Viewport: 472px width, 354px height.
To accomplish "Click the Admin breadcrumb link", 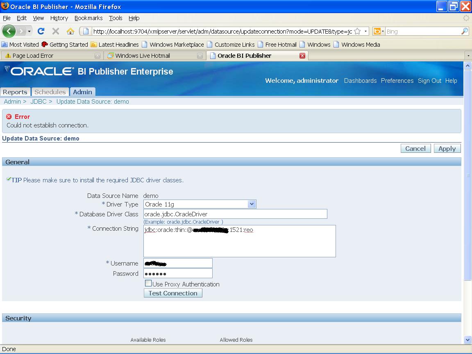I will [12, 102].
